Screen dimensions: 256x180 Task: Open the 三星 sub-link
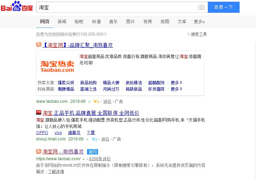[91, 133]
